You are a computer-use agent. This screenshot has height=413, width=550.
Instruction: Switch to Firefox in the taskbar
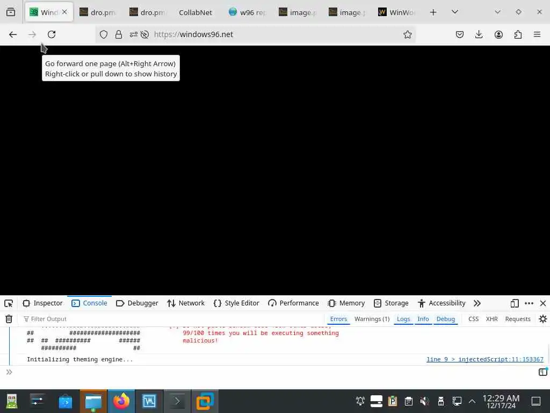[x=121, y=401]
